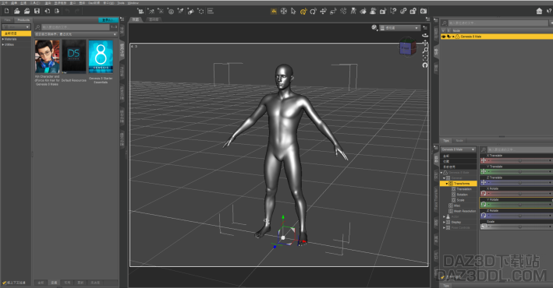
Task: Click the Save scene floppy icon
Action: [37, 11]
